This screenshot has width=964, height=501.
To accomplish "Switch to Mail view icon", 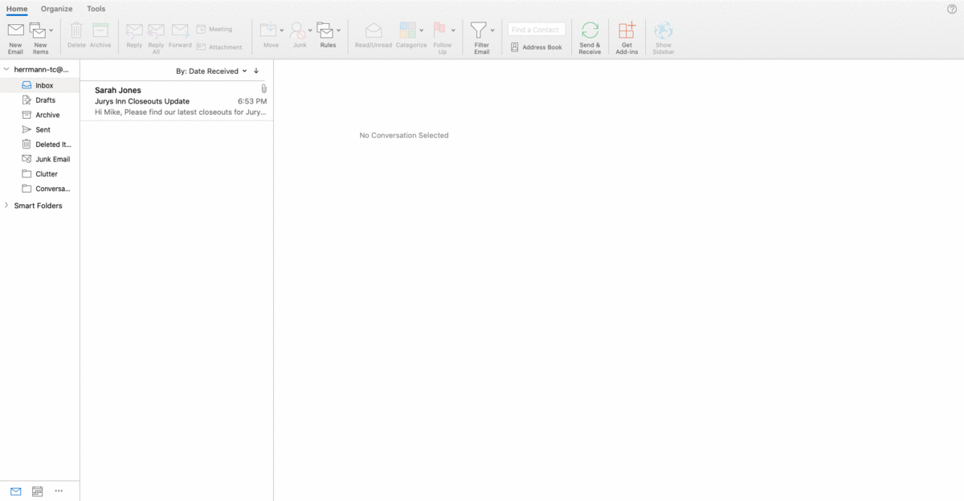I will coord(16,491).
